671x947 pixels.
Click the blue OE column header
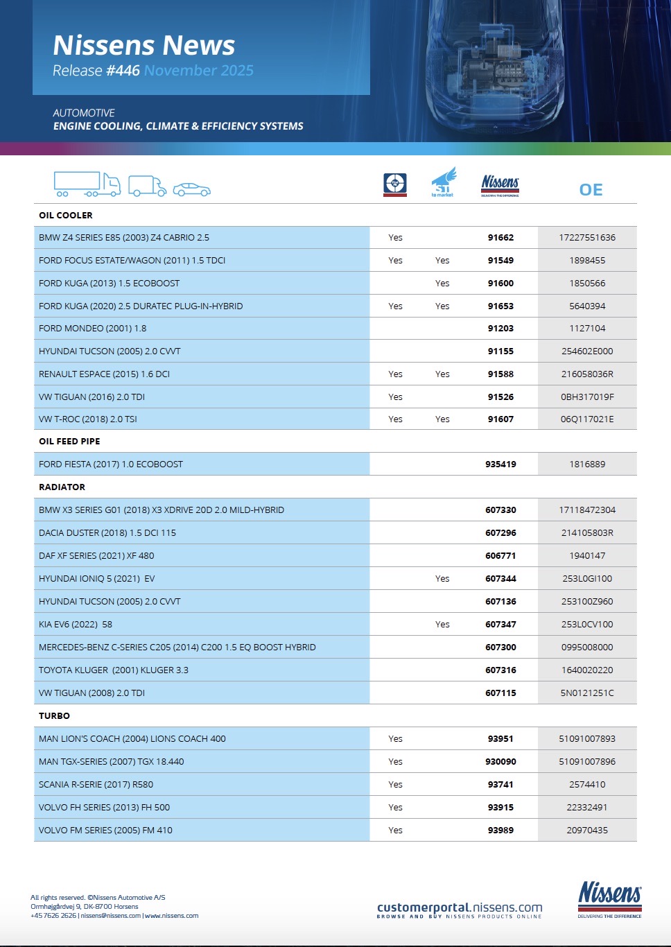coord(591,190)
